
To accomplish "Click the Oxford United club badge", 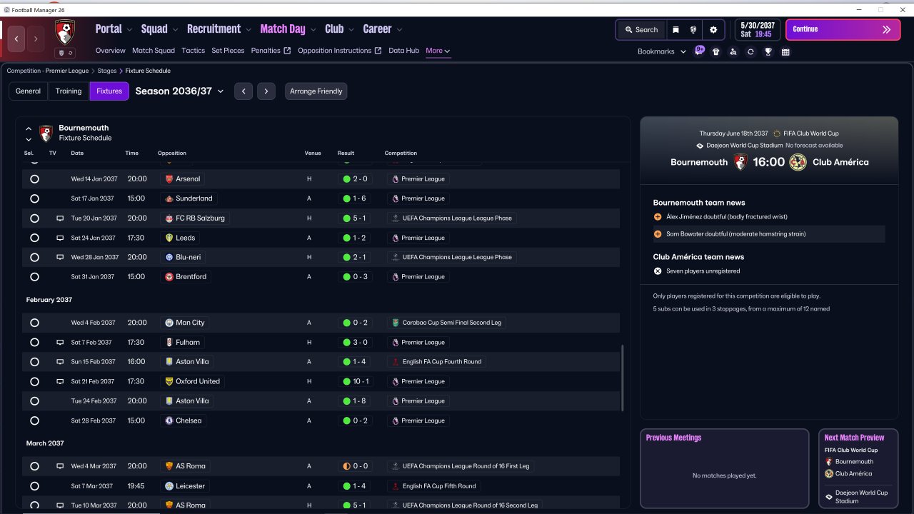I will 169,382.
